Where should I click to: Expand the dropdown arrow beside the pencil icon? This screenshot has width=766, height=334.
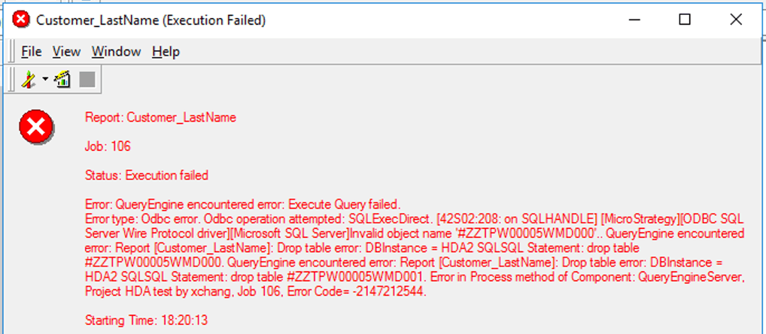(x=45, y=80)
